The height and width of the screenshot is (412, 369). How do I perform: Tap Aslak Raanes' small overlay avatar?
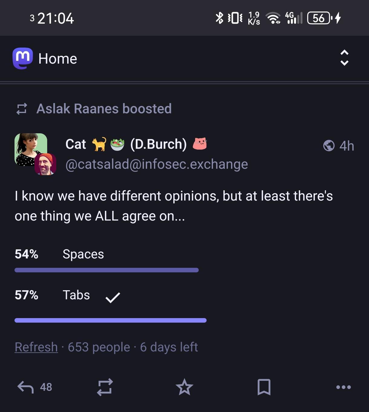tap(45, 164)
